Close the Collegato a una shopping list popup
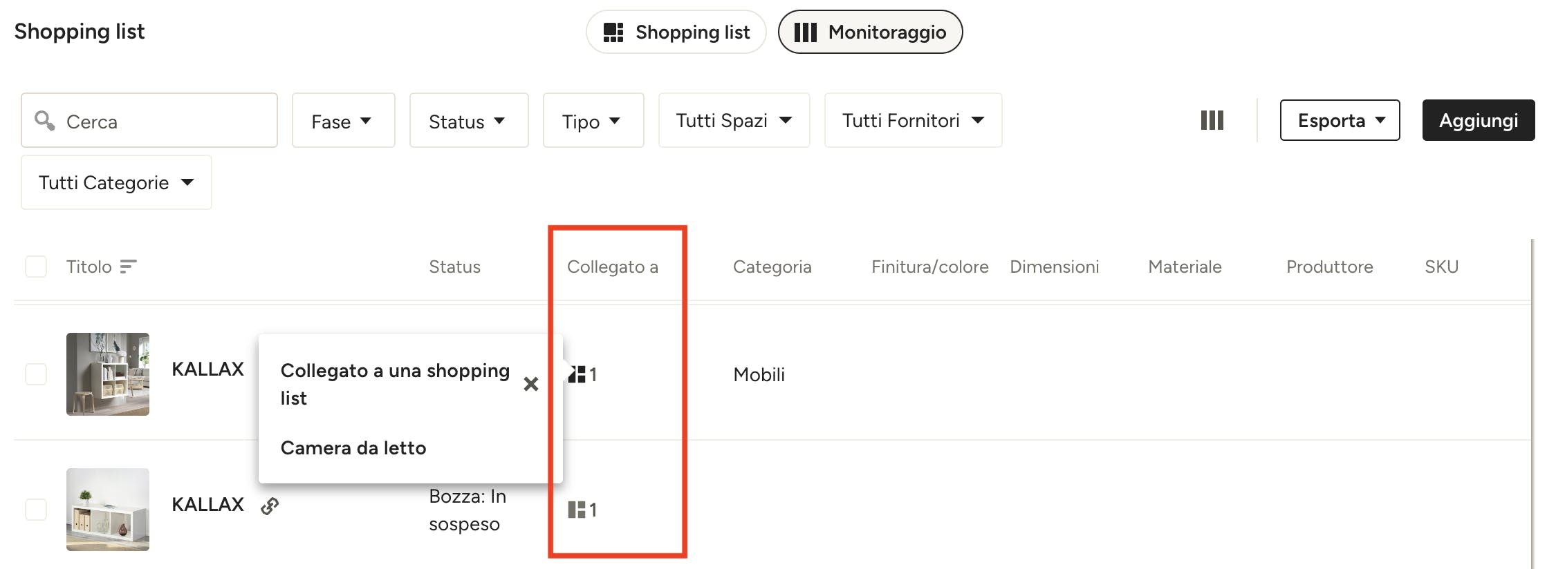 (x=531, y=384)
